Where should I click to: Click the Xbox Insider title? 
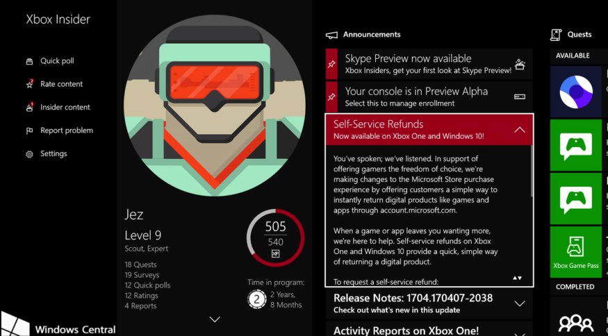[58, 19]
